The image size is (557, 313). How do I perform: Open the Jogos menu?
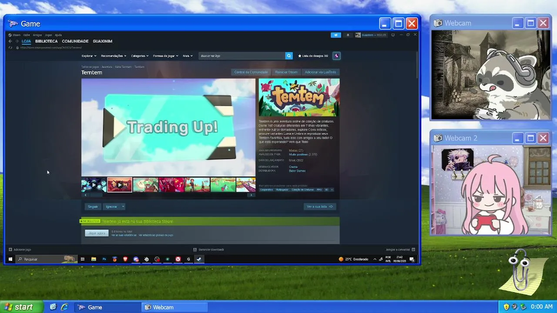tap(48, 35)
